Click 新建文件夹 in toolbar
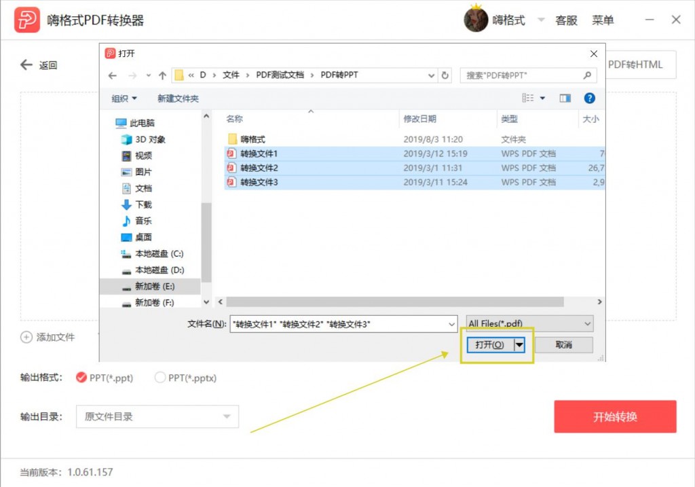The height and width of the screenshot is (487, 695). (179, 98)
